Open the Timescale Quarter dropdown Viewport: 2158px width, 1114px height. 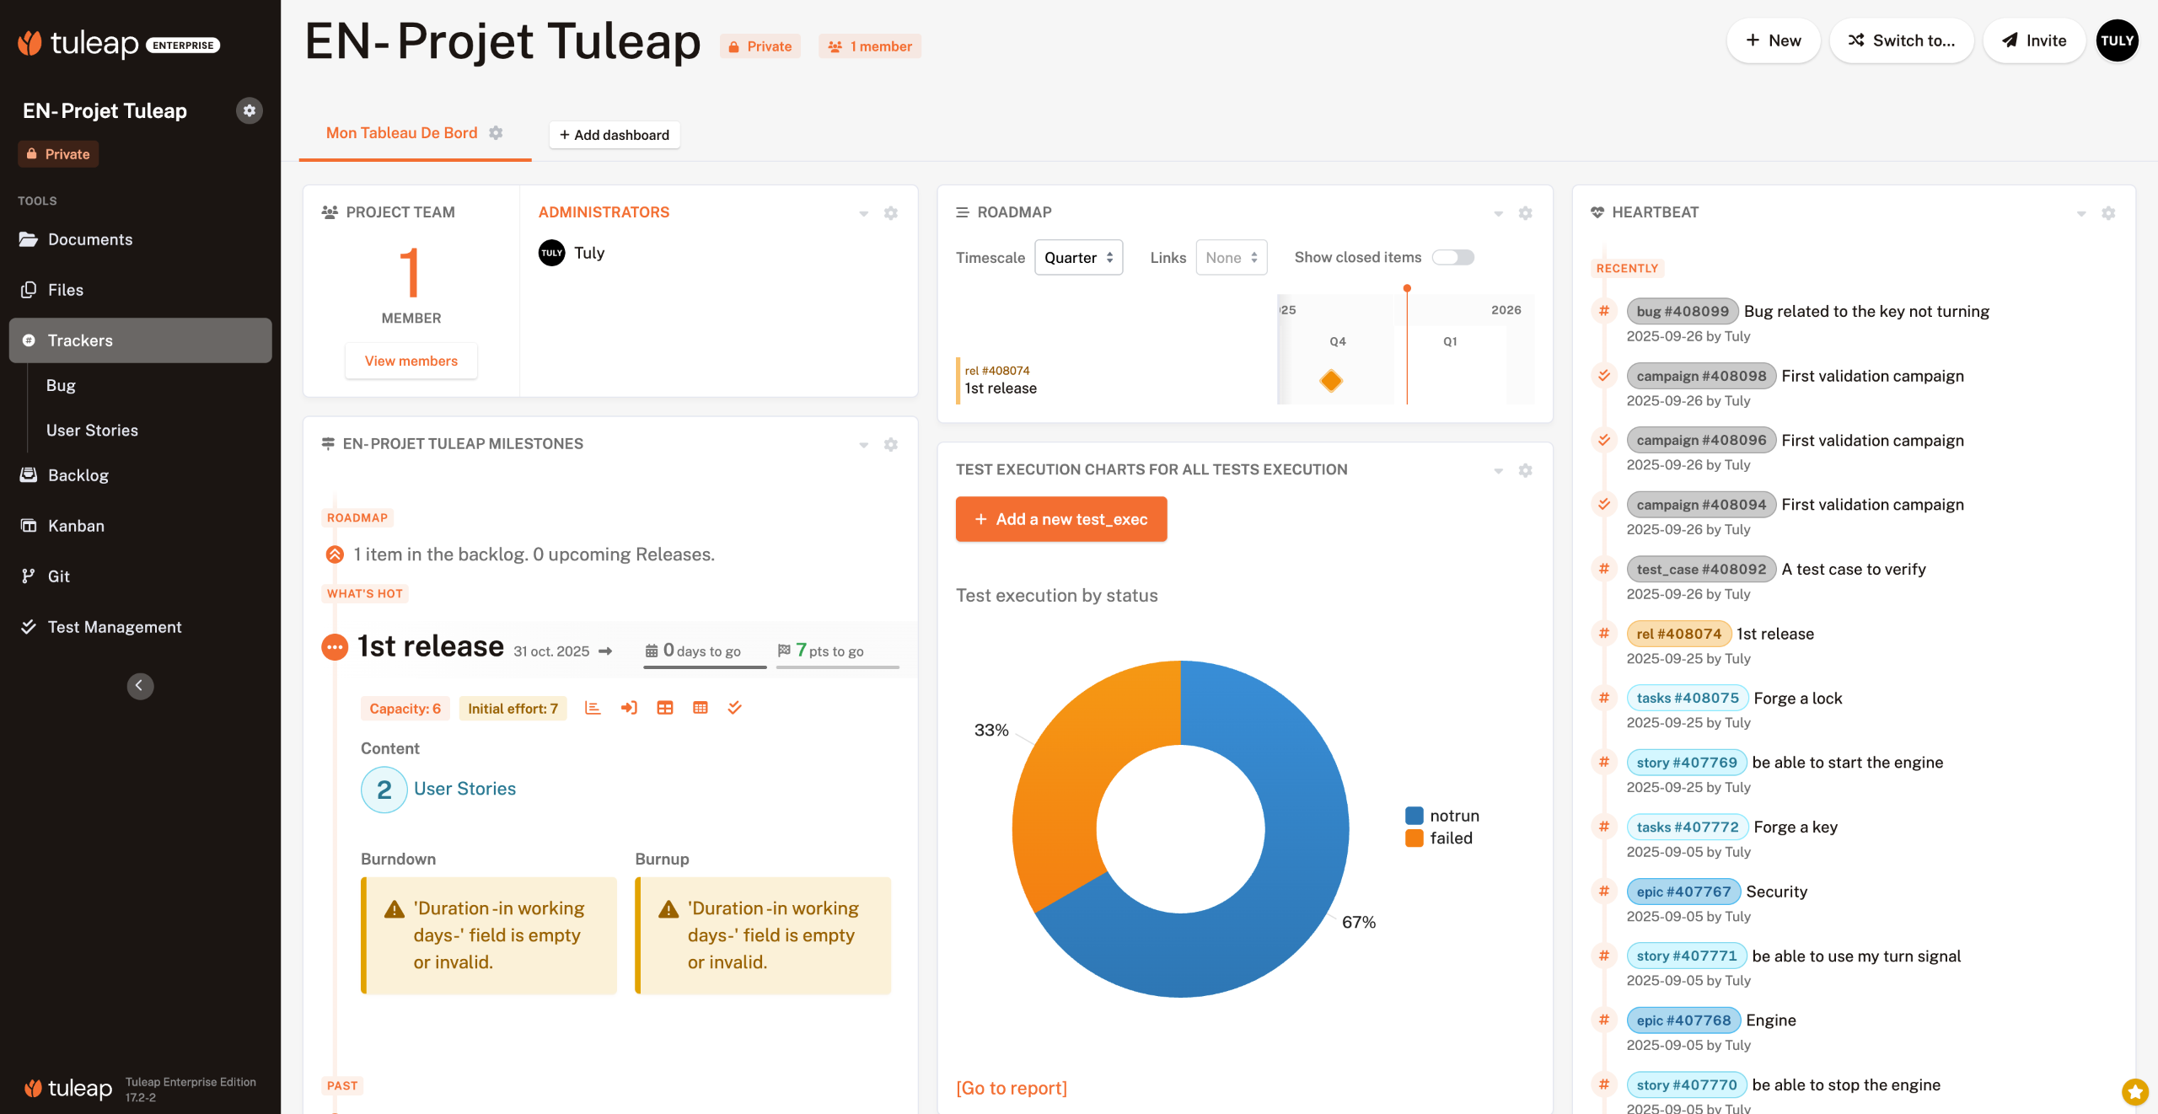pyautogui.click(x=1078, y=258)
